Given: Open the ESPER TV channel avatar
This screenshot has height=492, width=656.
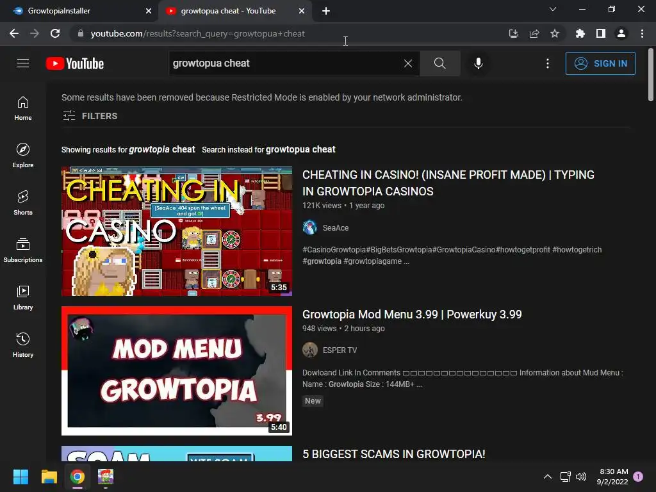Looking at the screenshot, I should pyautogui.click(x=310, y=350).
